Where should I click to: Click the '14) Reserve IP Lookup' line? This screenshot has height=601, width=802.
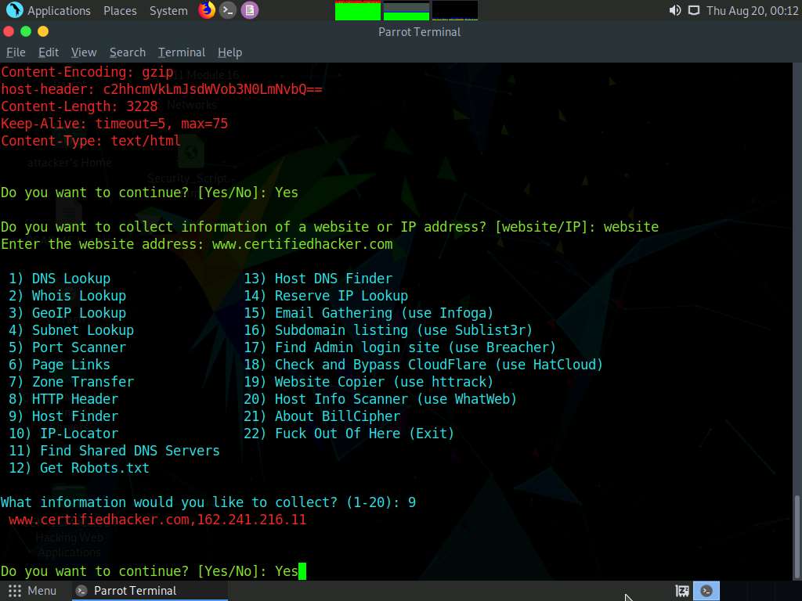[x=326, y=296]
